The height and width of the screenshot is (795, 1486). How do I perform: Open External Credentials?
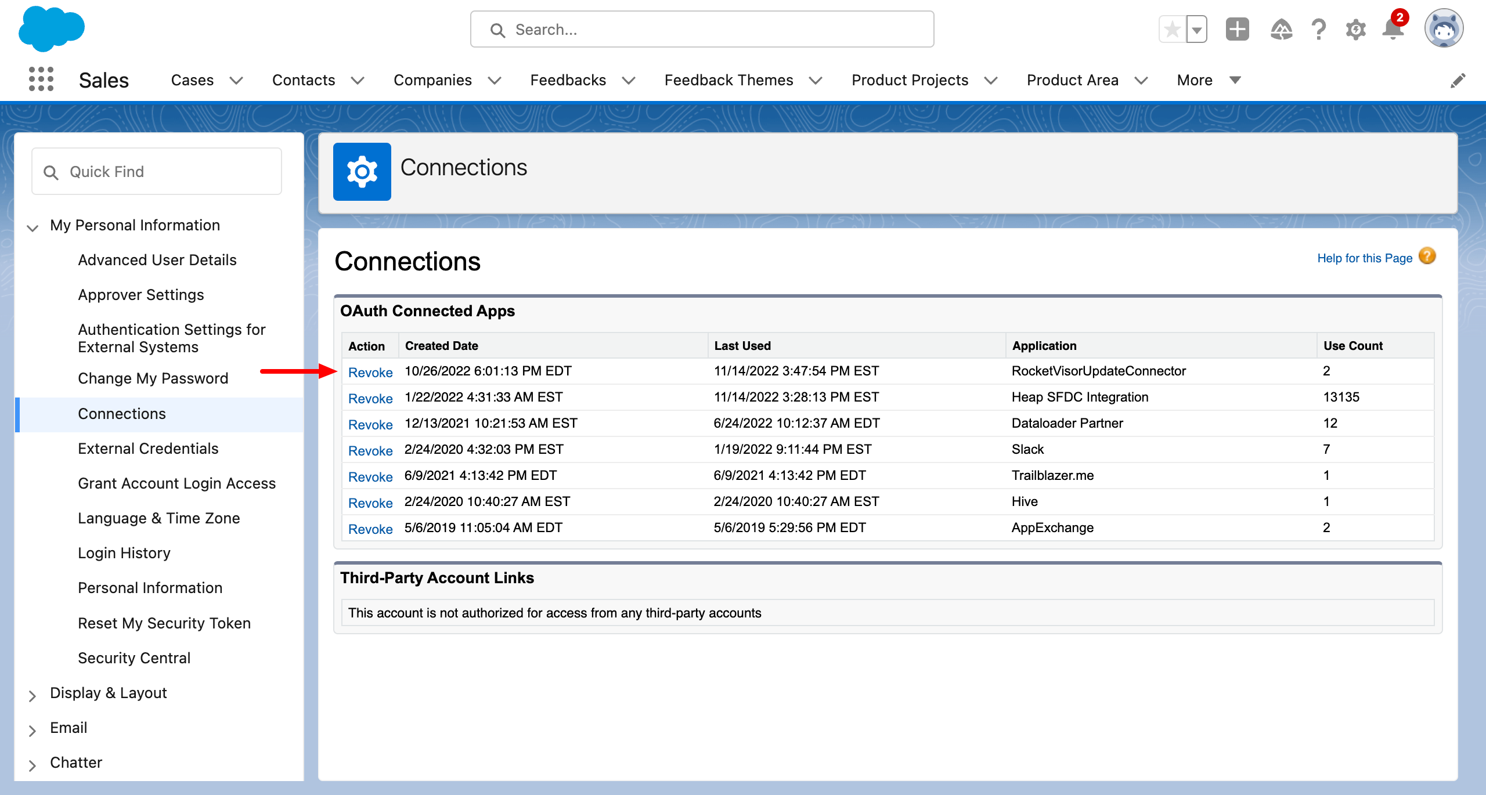pos(147,449)
